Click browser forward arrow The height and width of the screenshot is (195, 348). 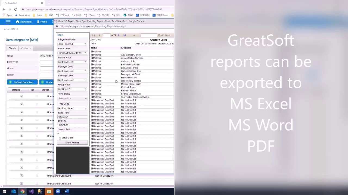tap(10, 9)
